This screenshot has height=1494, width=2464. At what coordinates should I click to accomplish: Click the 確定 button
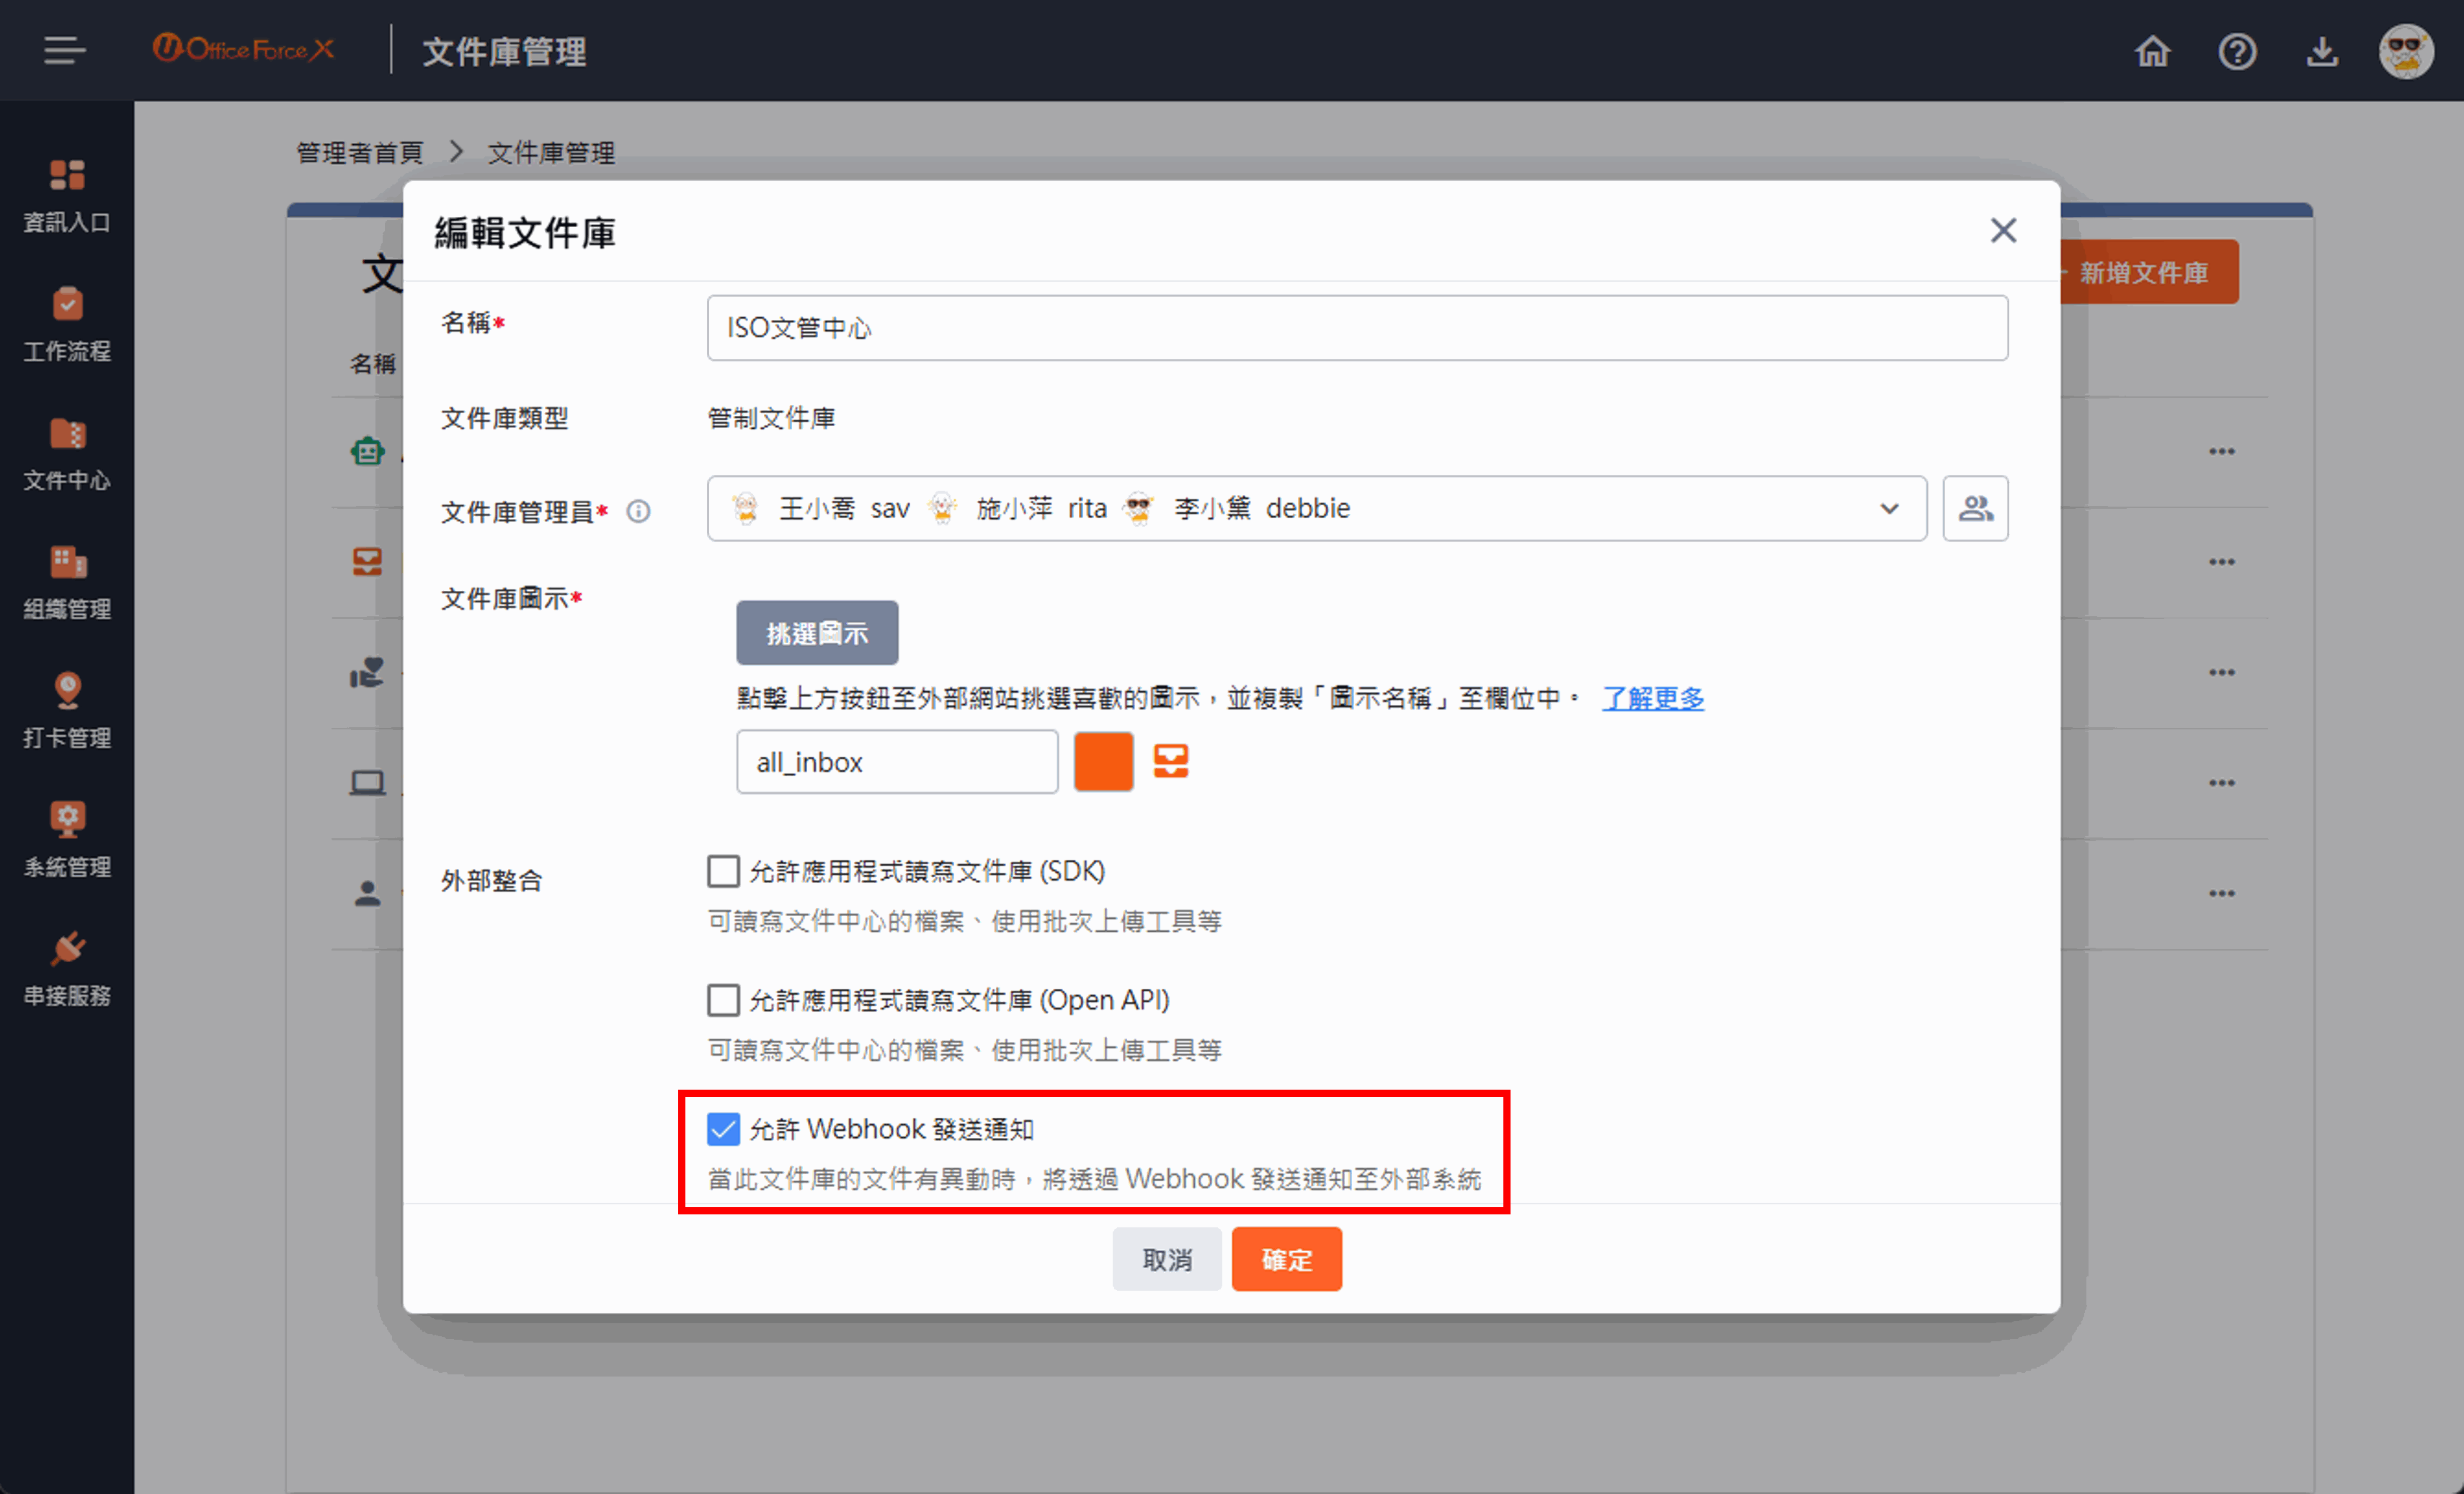tap(1286, 1259)
